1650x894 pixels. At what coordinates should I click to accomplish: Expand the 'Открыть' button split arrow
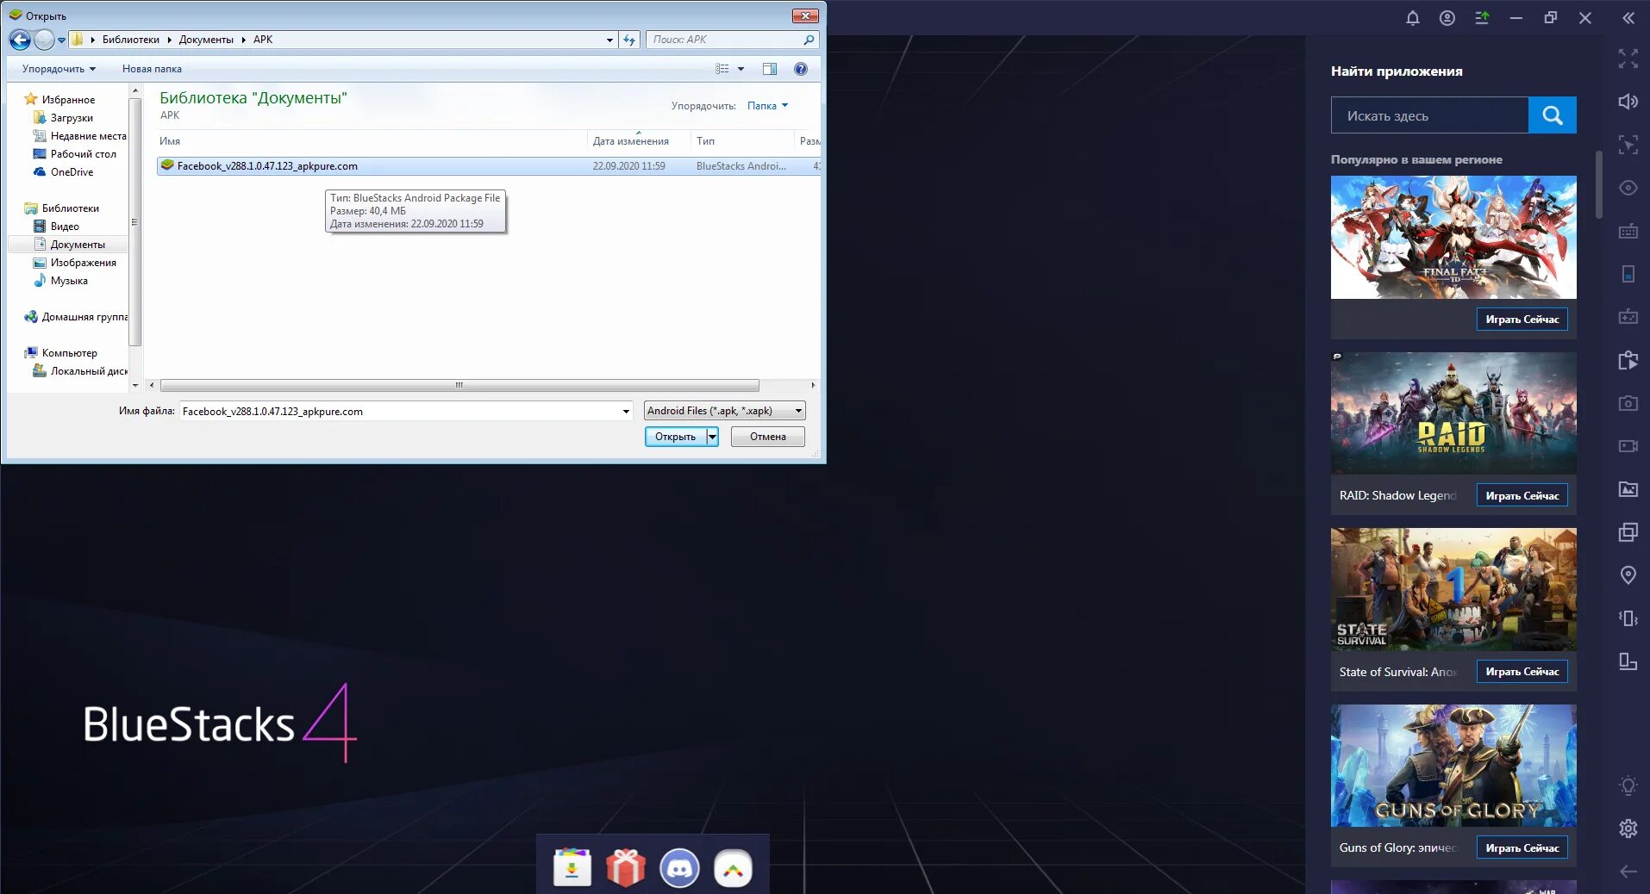click(x=712, y=437)
